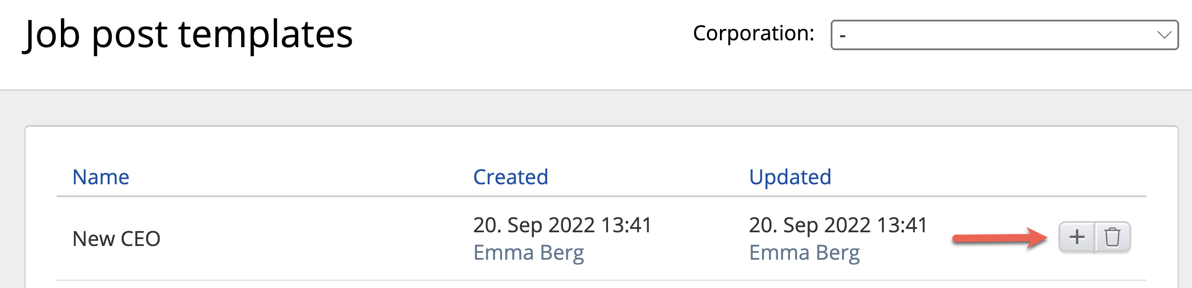
Task: Click the red arrow pointing at plus button
Action: click(999, 238)
